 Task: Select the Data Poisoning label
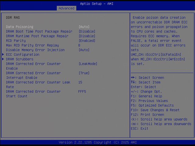(x=19, y=27)
